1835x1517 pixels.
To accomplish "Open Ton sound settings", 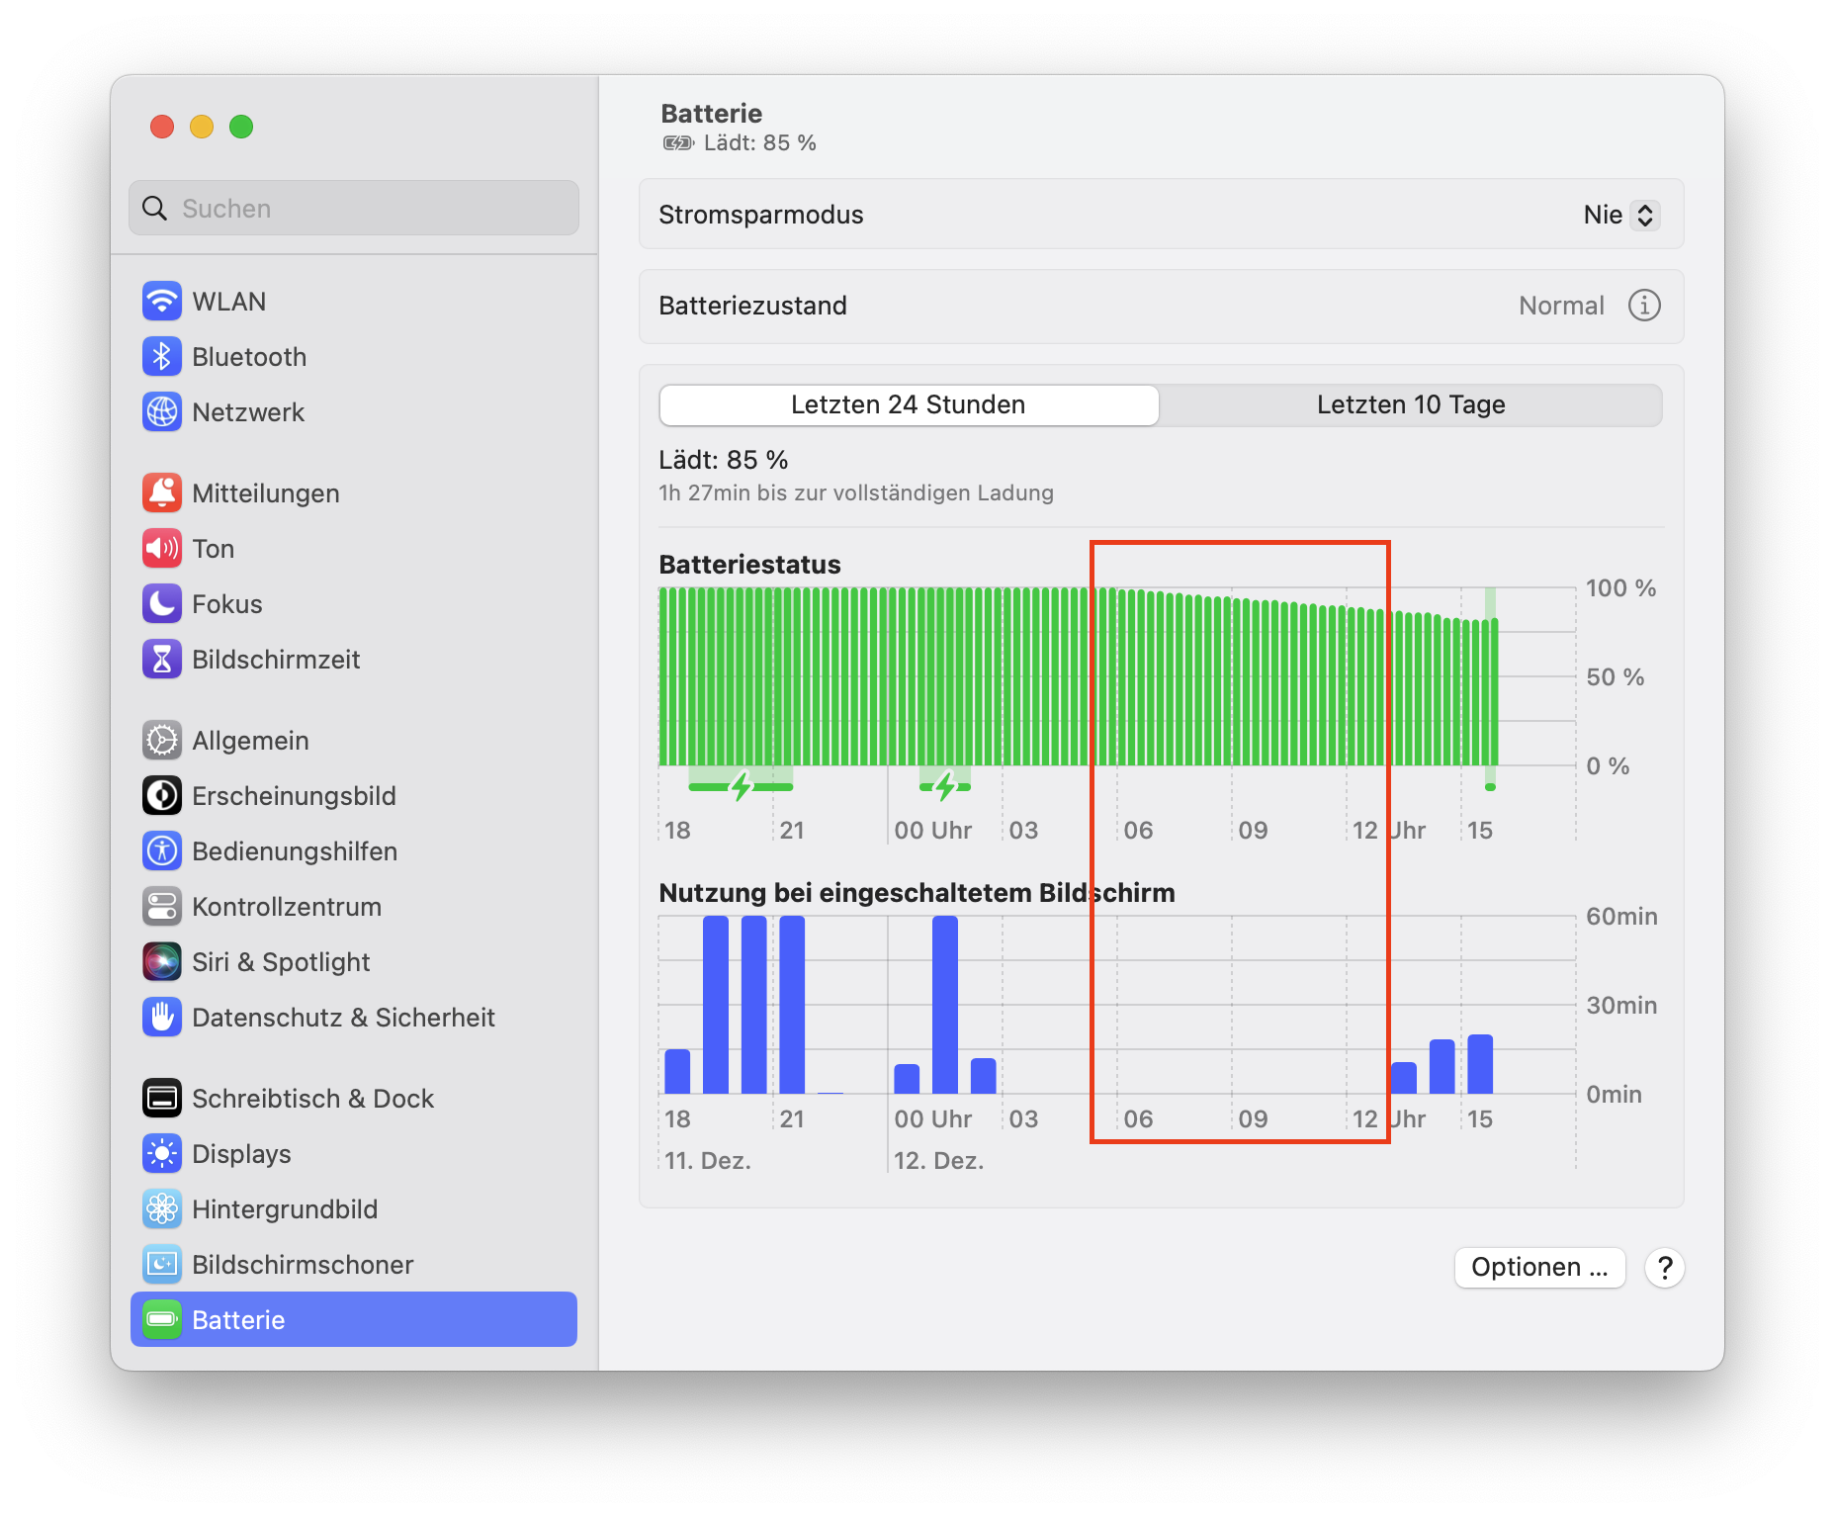I will [x=213, y=549].
